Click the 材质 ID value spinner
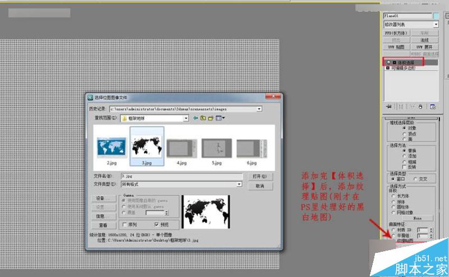 click(431, 230)
